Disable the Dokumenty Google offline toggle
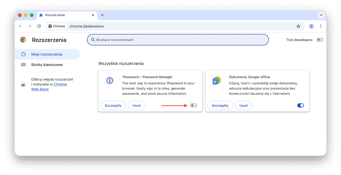Image resolution: width=341 pixels, height=175 pixels. coord(301,106)
